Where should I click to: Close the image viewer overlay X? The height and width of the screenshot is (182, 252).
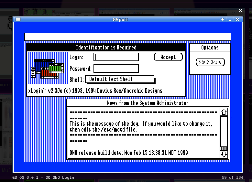(x=240, y=10)
